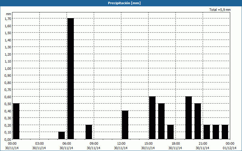Click the 0,70 y-axis label
This screenshot has height=151, width=242.
(x=8, y=90)
